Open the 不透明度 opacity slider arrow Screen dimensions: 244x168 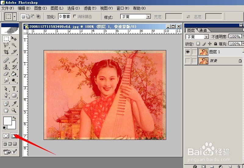[243, 36]
